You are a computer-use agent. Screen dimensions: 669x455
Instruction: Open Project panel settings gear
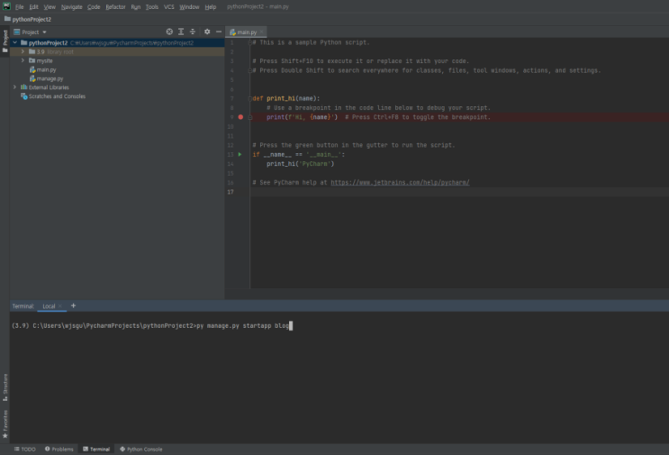click(x=207, y=32)
